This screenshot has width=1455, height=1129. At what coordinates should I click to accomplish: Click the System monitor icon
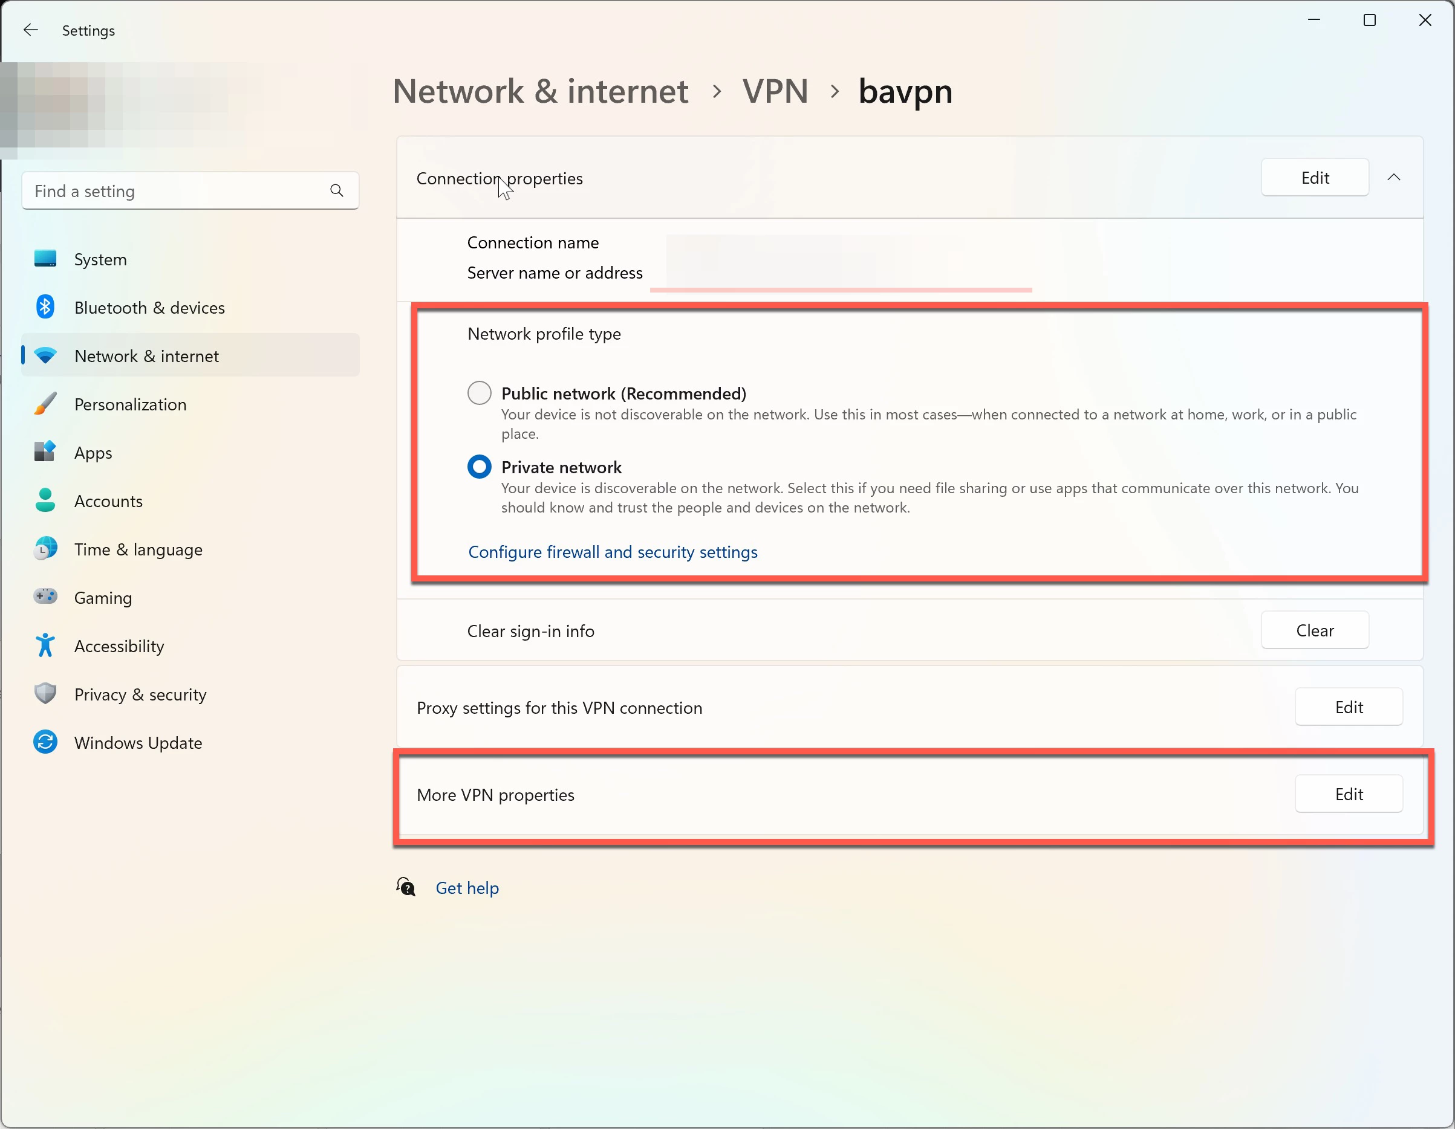point(45,259)
